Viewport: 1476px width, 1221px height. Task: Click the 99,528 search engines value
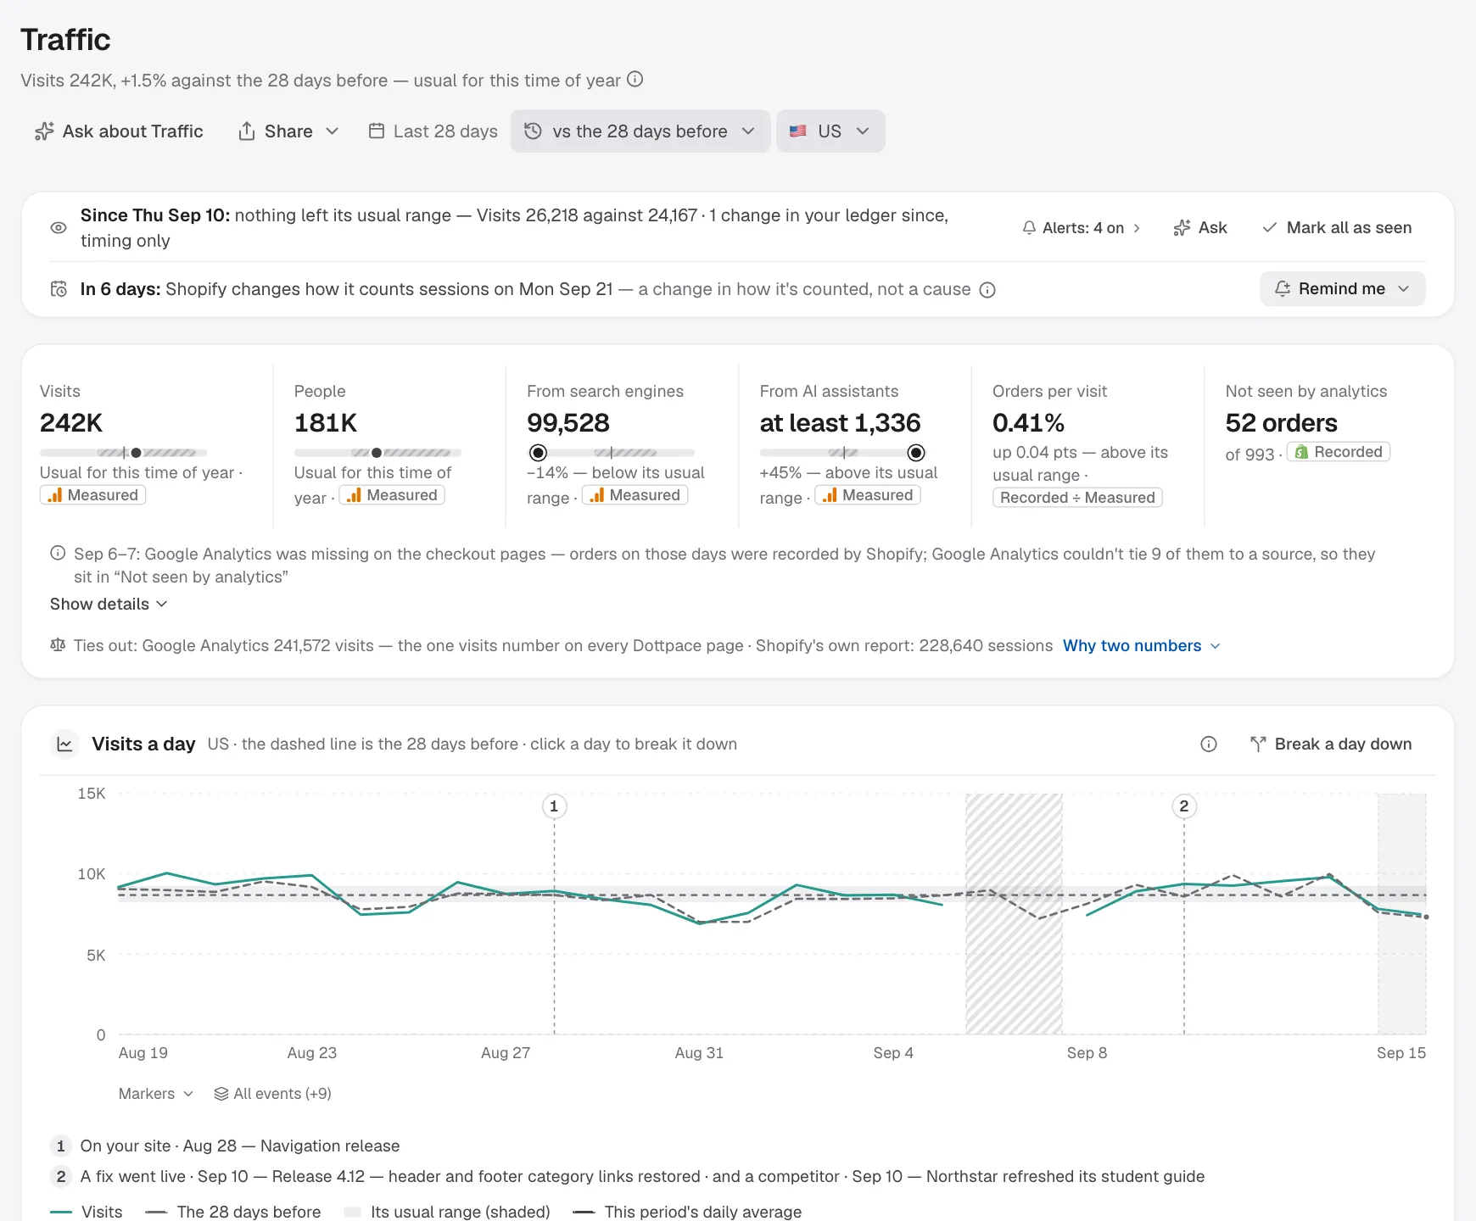pos(568,423)
